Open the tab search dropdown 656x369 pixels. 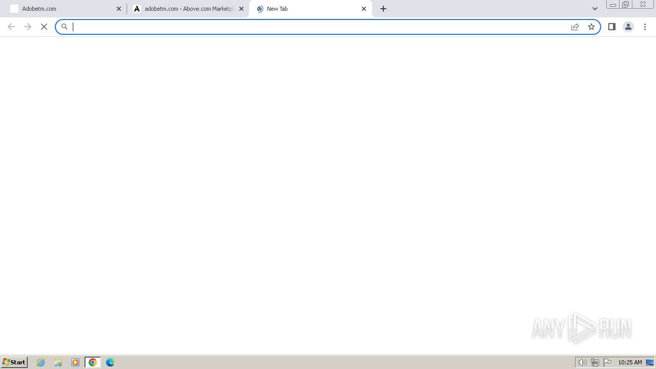tap(595, 9)
